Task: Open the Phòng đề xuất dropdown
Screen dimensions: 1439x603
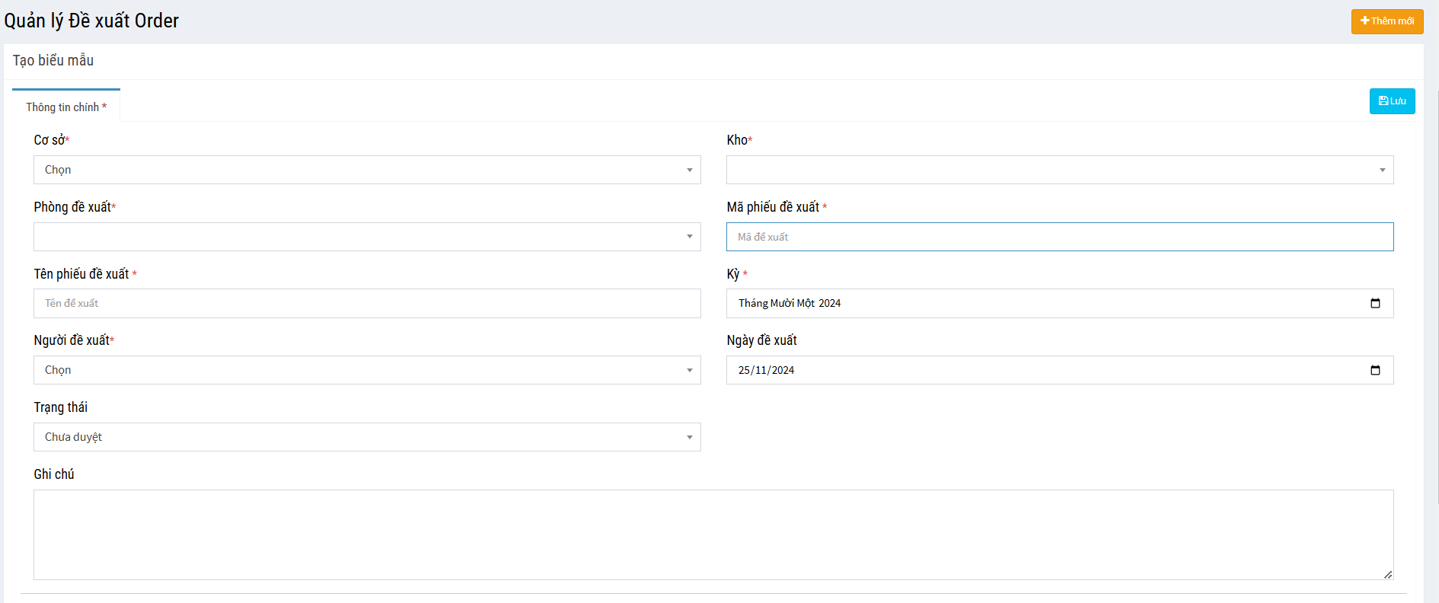Action: point(367,237)
